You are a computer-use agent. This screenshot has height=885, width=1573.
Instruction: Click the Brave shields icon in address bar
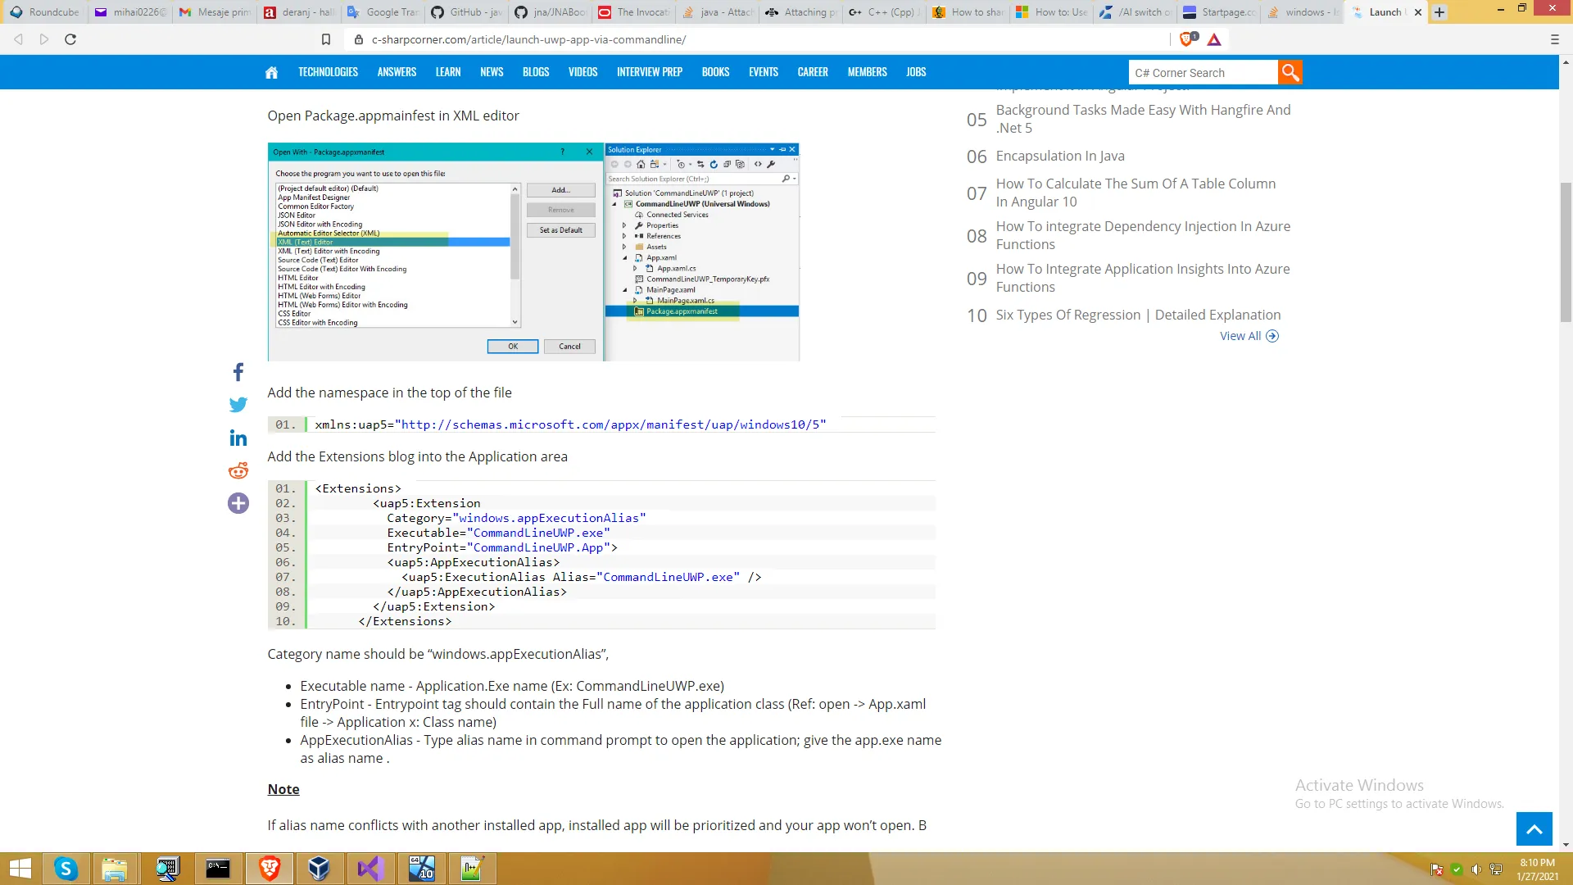click(x=1186, y=39)
